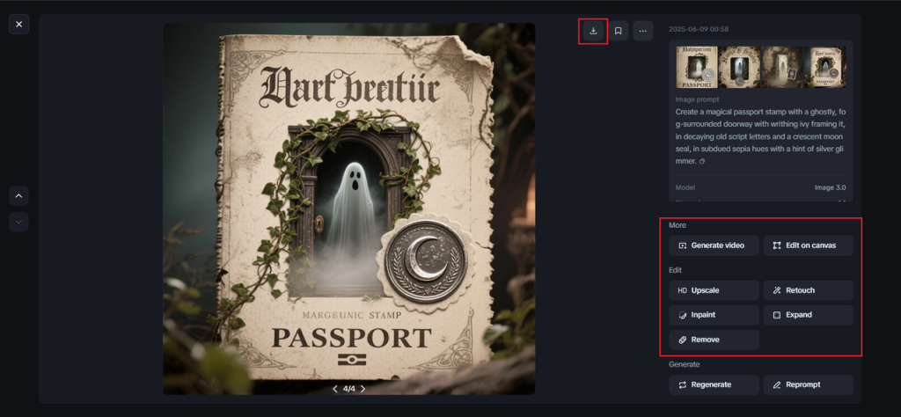
Task: Select the third thumbnail variant
Action: click(781, 67)
